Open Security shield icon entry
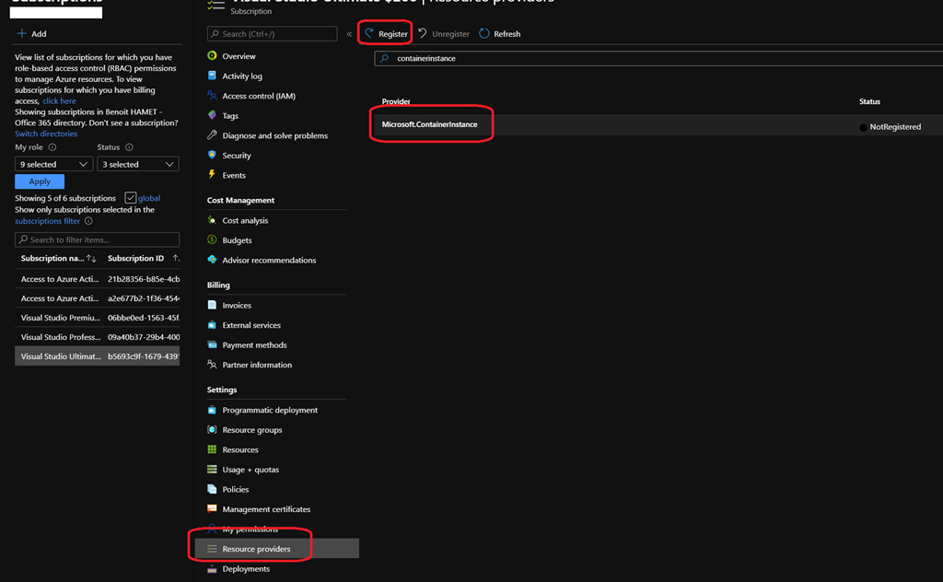Screen dimensions: 943x582 pos(213,156)
